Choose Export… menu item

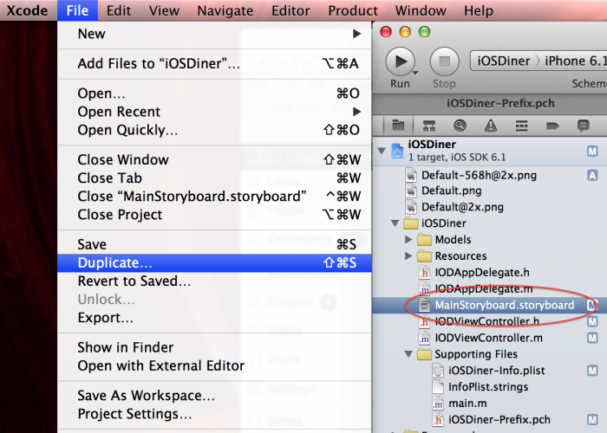pos(214,318)
